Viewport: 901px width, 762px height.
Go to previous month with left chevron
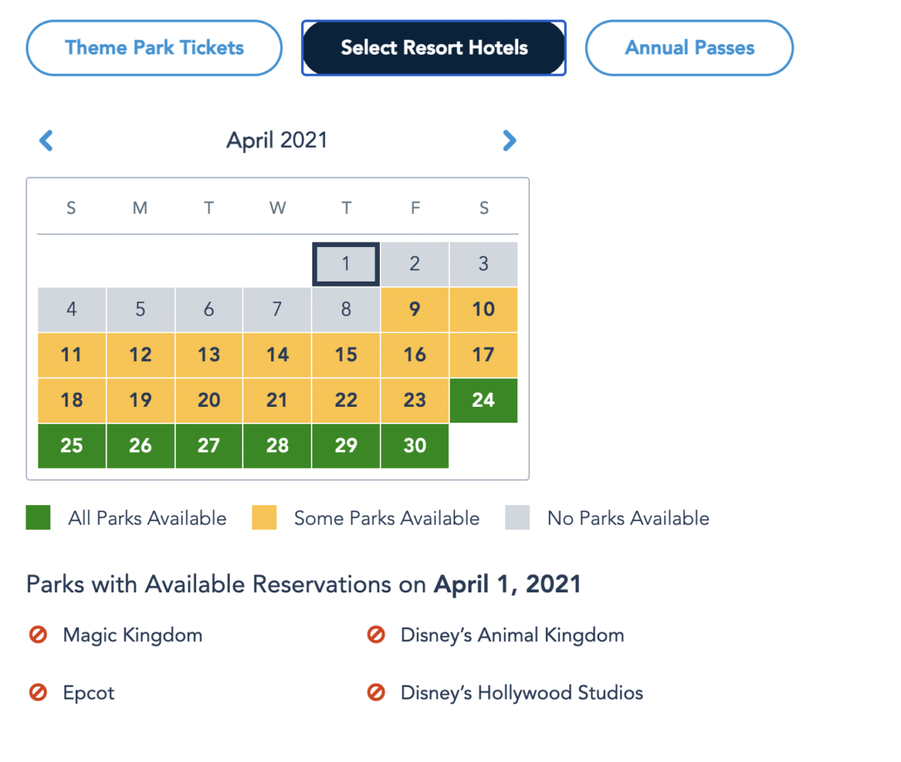[x=47, y=140]
